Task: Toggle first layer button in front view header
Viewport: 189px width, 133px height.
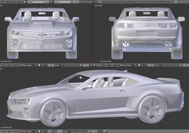Action: [x=65, y=65]
